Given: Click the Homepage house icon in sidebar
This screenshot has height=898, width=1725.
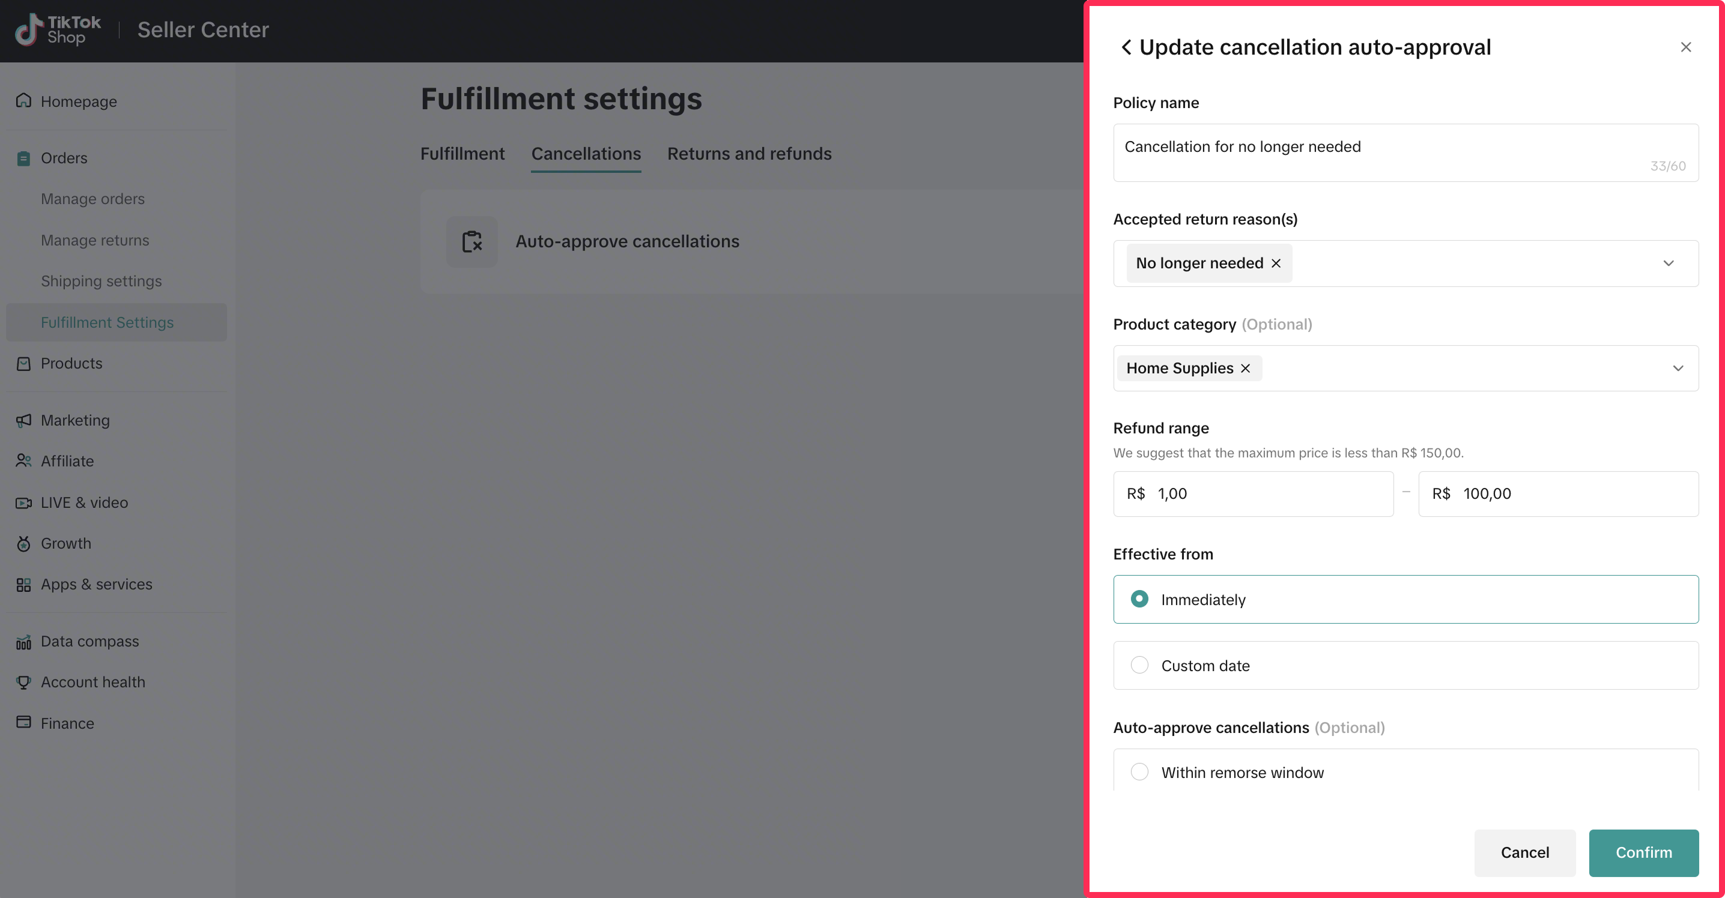Looking at the screenshot, I should click(23, 101).
